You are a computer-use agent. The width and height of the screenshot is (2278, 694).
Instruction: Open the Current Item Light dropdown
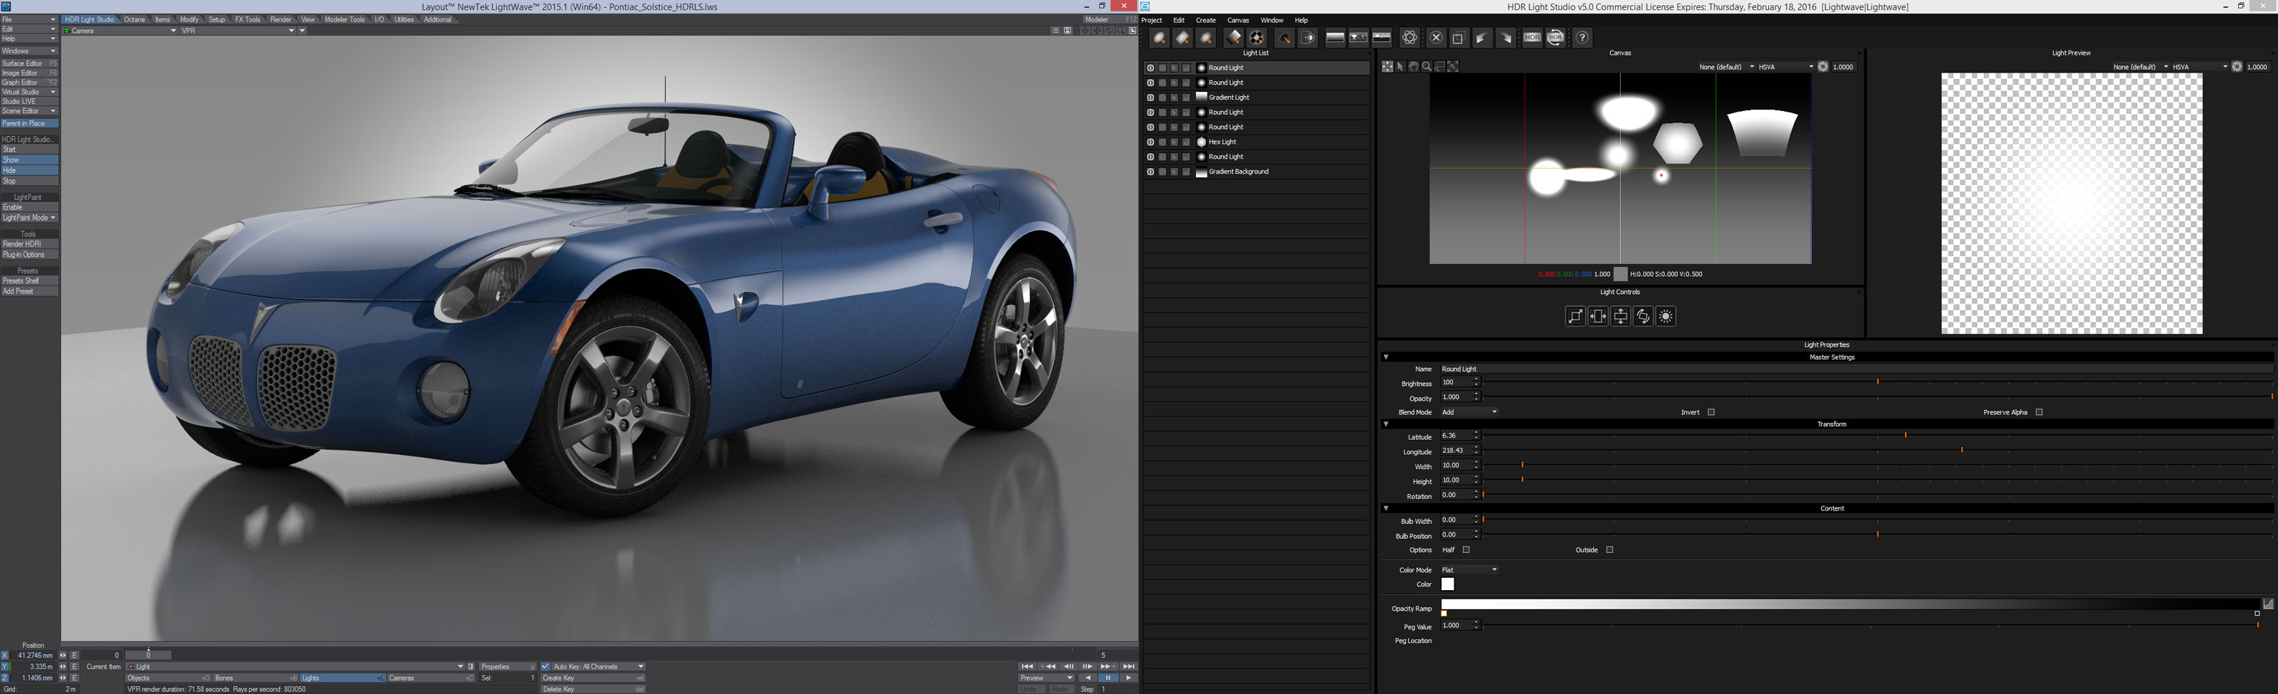point(295,666)
